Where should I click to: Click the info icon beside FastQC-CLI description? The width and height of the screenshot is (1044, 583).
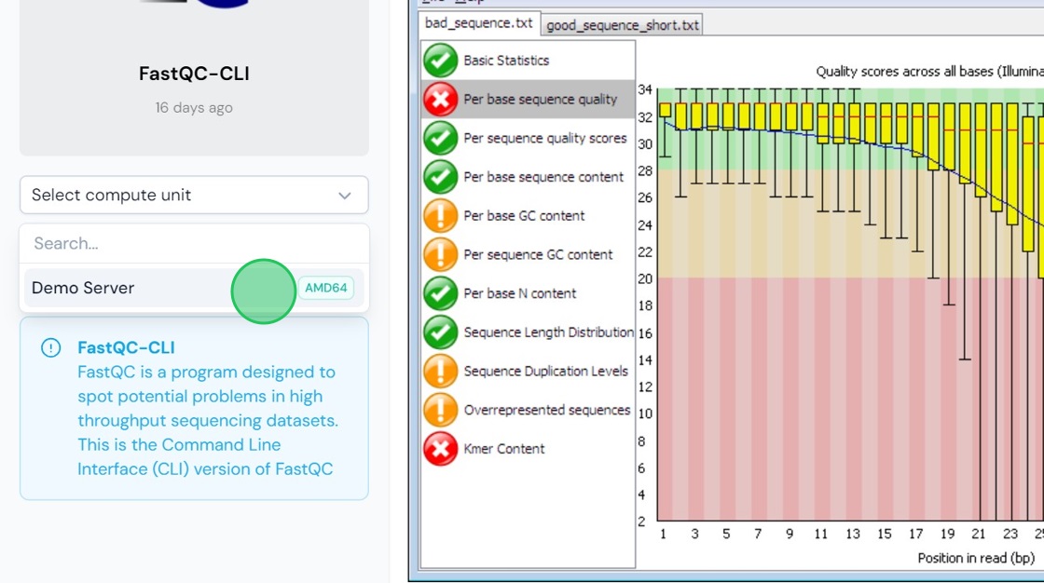[50, 347]
